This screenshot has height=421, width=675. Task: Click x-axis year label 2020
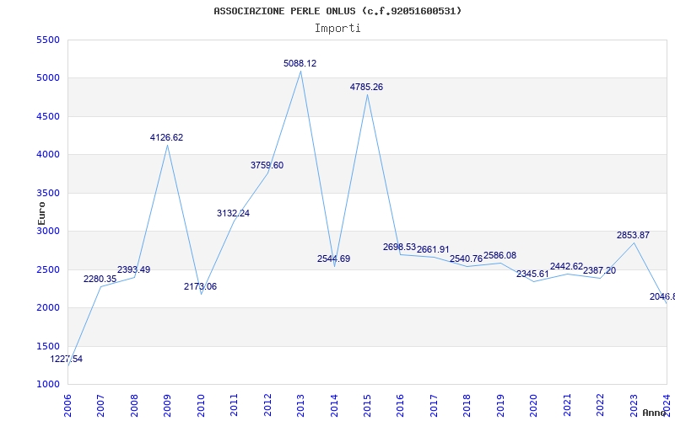pos(534,406)
